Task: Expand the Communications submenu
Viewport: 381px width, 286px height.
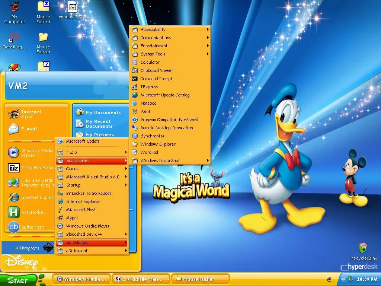Action: pyautogui.click(x=170, y=38)
